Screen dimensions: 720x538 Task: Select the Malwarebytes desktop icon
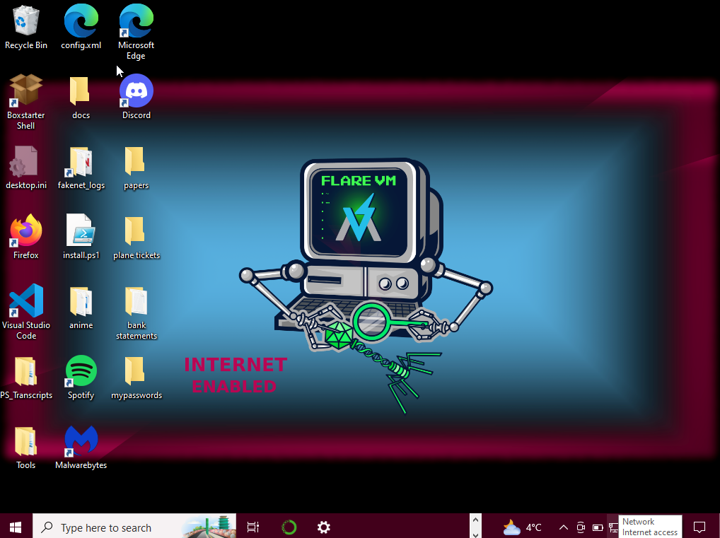(81, 441)
